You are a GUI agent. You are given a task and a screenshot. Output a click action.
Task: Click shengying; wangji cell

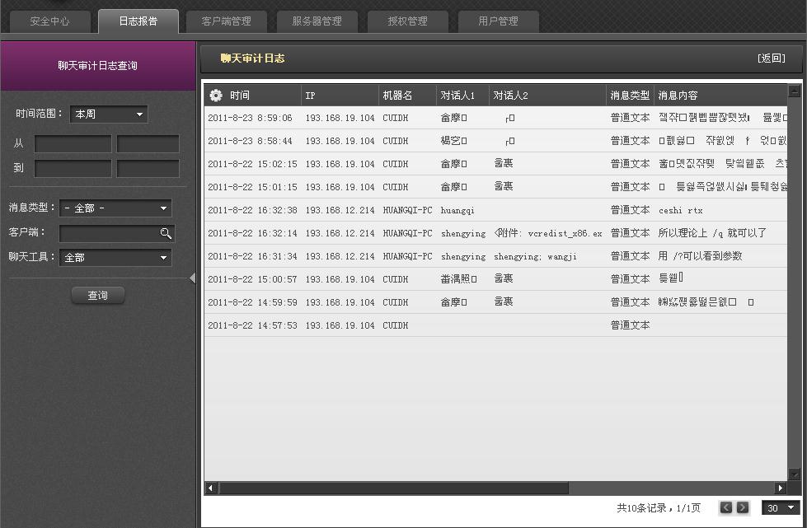coord(535,256)
